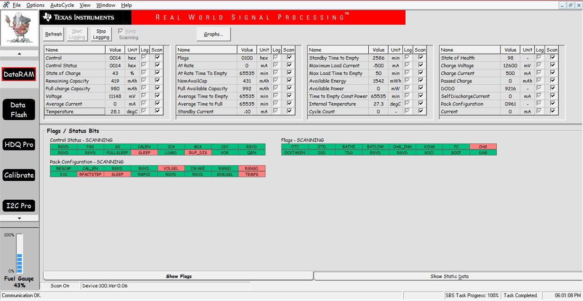
Task: Click the Stop Logging button
Action: coord(101,34)
